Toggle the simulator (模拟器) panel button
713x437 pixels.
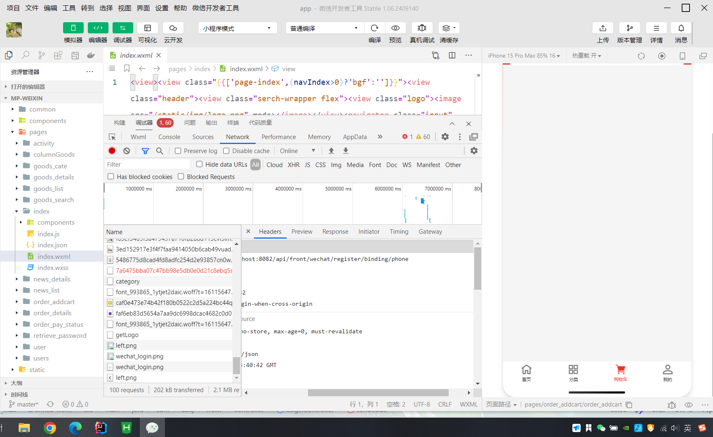(73, 28)
